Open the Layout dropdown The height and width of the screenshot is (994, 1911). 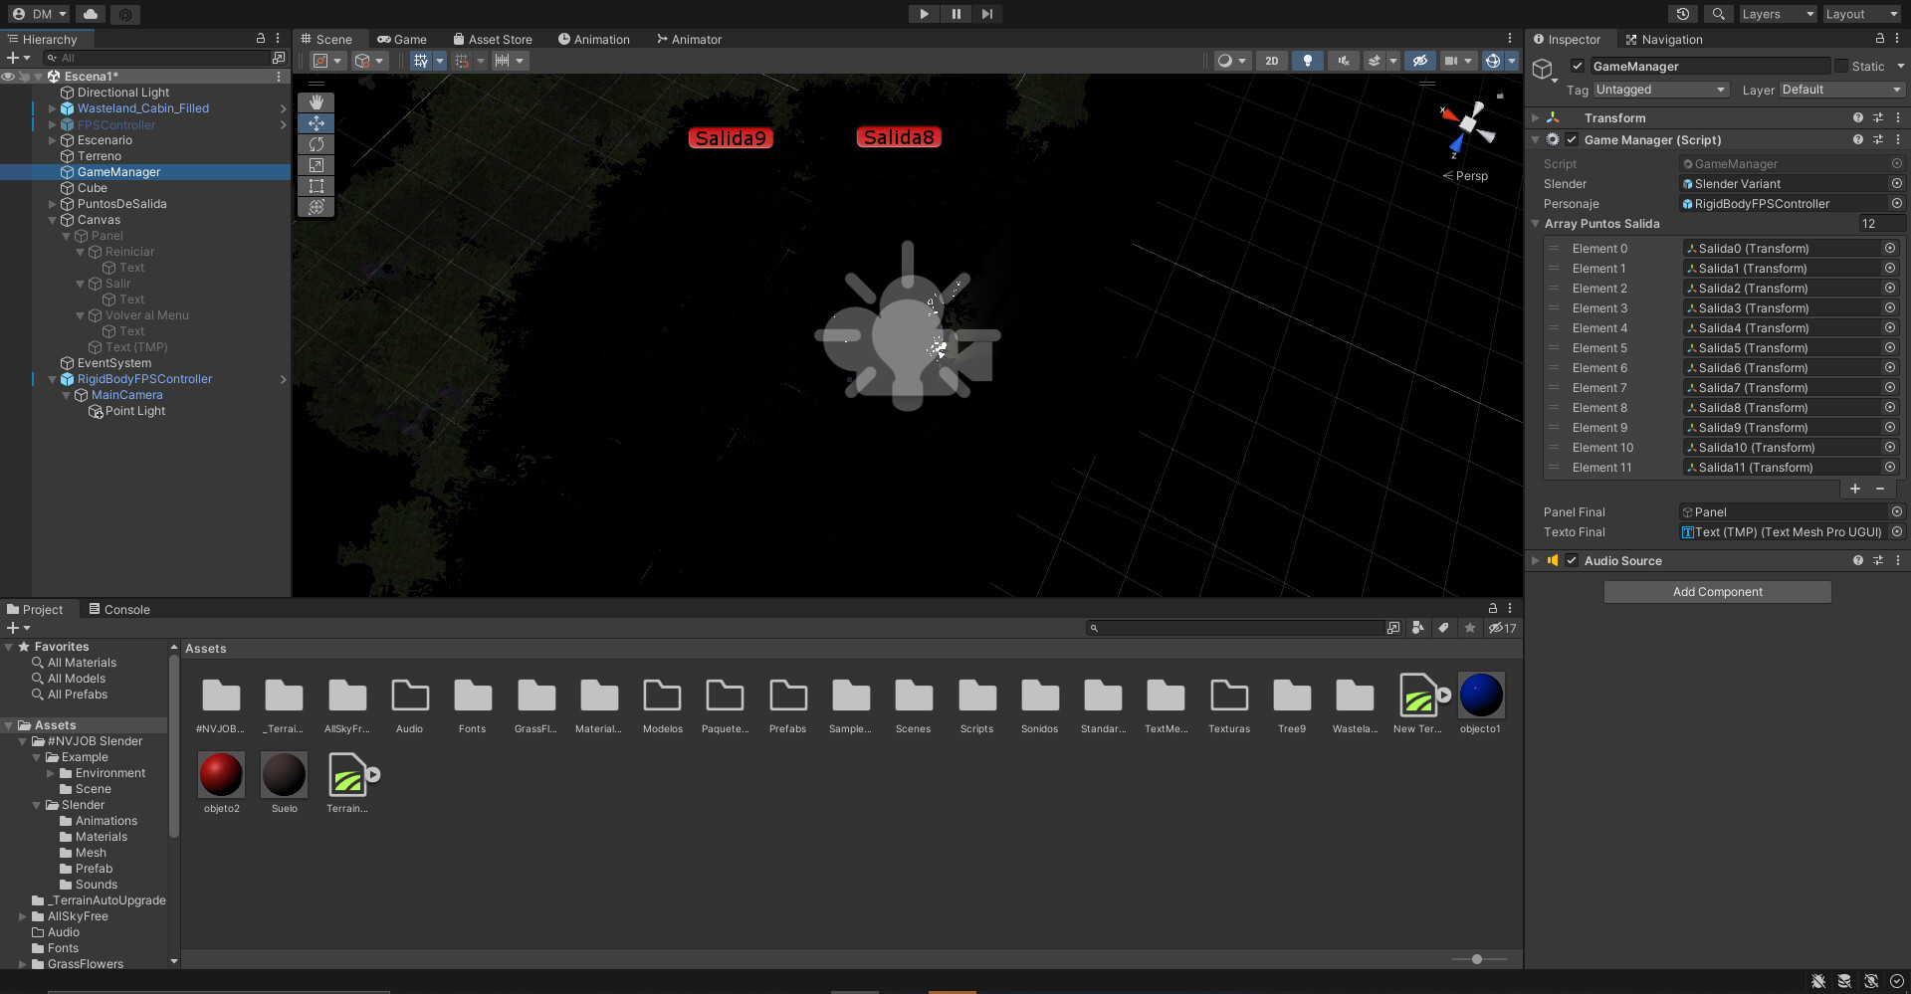(x=1861, y=14)
